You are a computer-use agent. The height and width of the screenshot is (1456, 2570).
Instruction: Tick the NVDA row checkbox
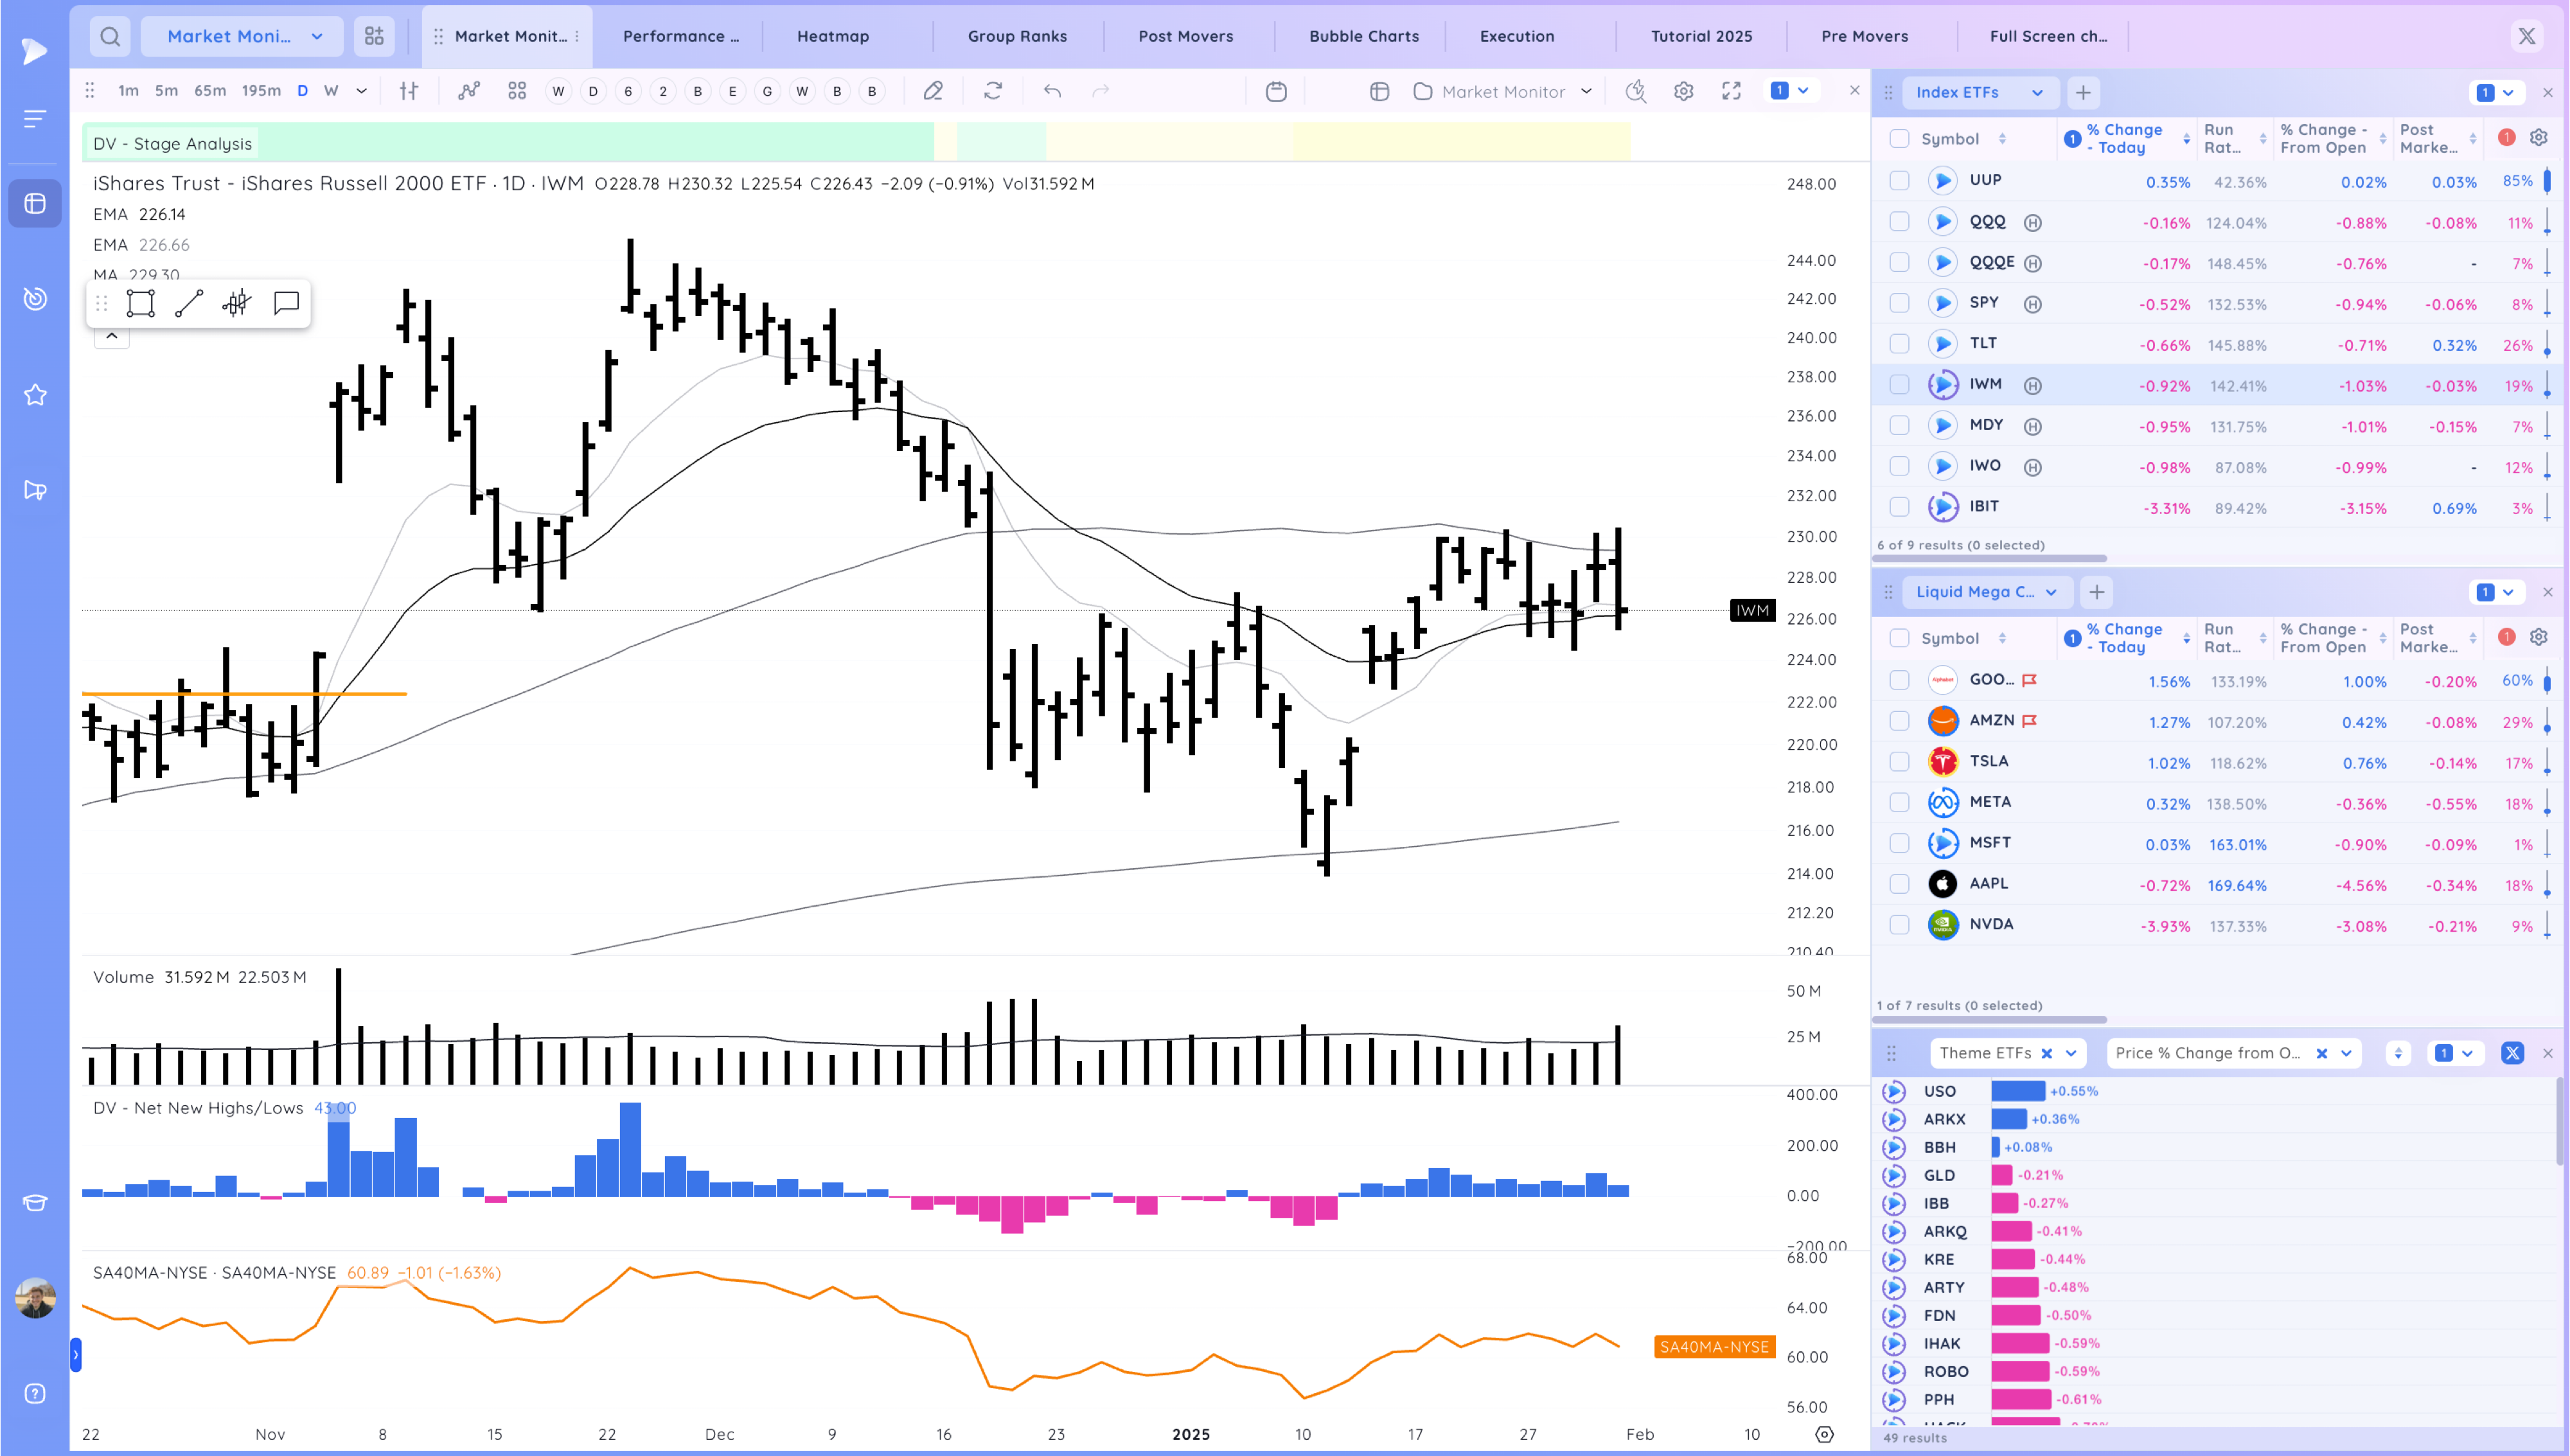coord(1899,925)
